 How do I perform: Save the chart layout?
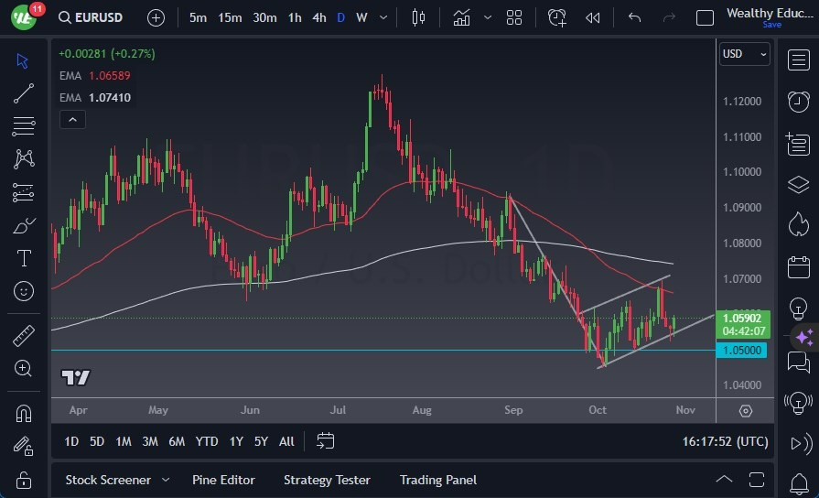point(772,25)
